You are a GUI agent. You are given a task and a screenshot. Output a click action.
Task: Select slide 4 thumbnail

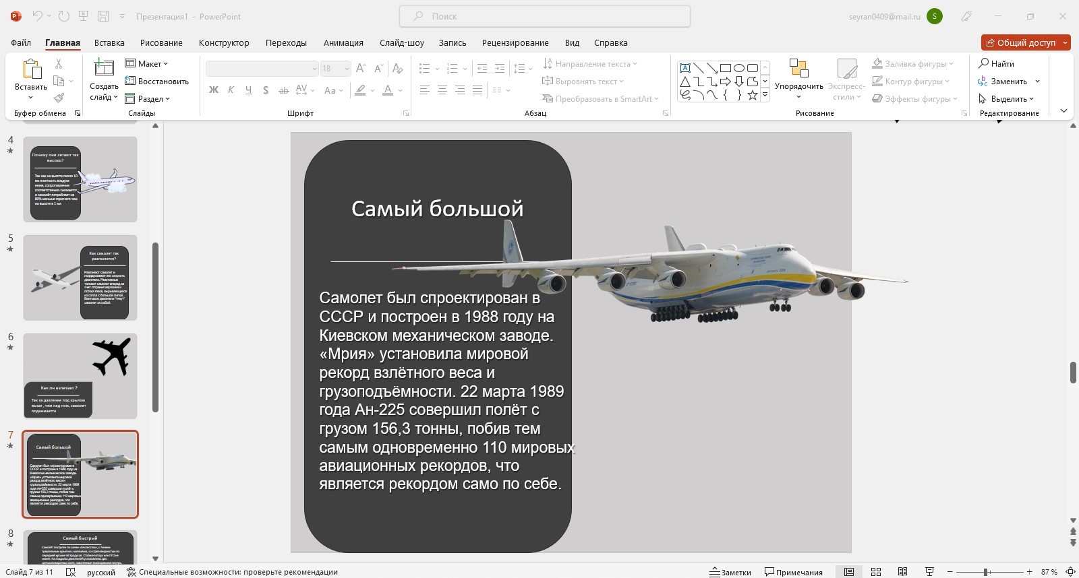click(x=80, y=179)
